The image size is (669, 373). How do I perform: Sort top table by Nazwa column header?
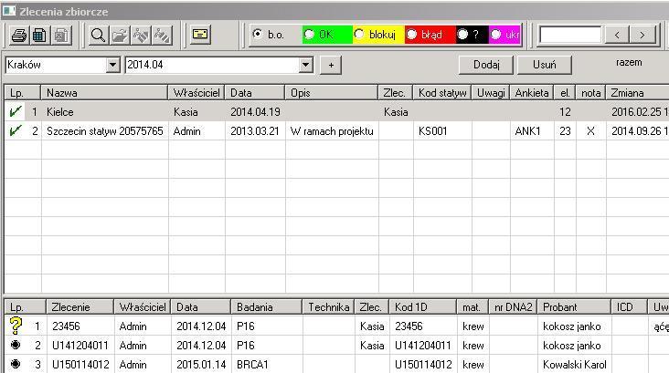104,92
